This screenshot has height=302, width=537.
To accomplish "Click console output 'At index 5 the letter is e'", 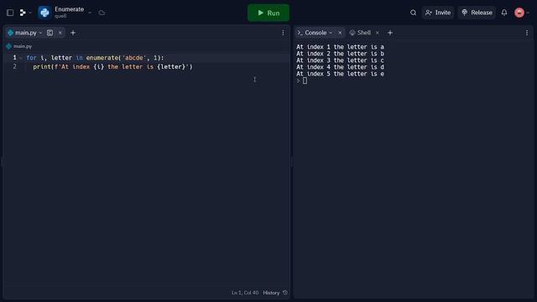I will [340, 74].
